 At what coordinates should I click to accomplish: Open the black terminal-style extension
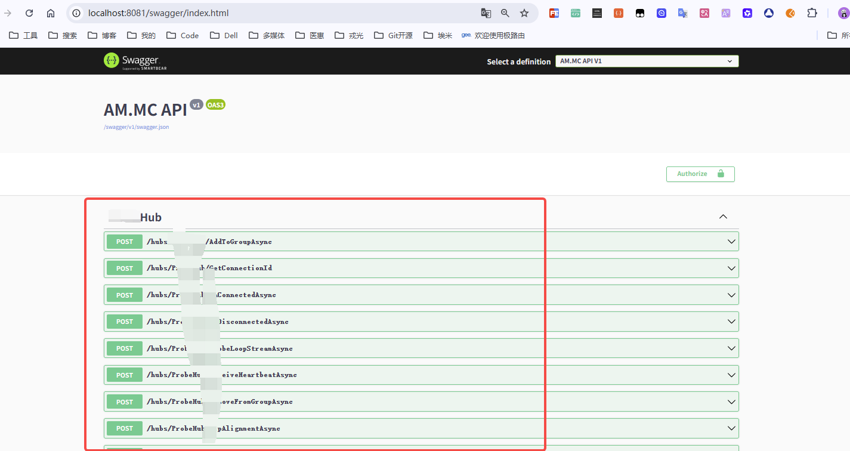coord(597,13)
